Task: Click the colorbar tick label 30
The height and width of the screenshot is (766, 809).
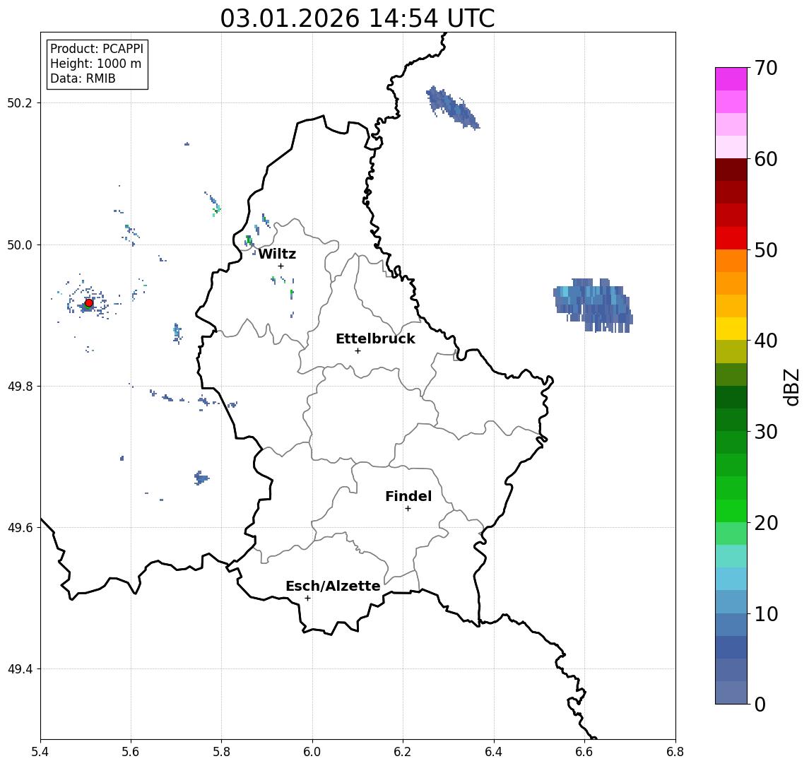Action: pyautogui.click(x=766, y=432)
